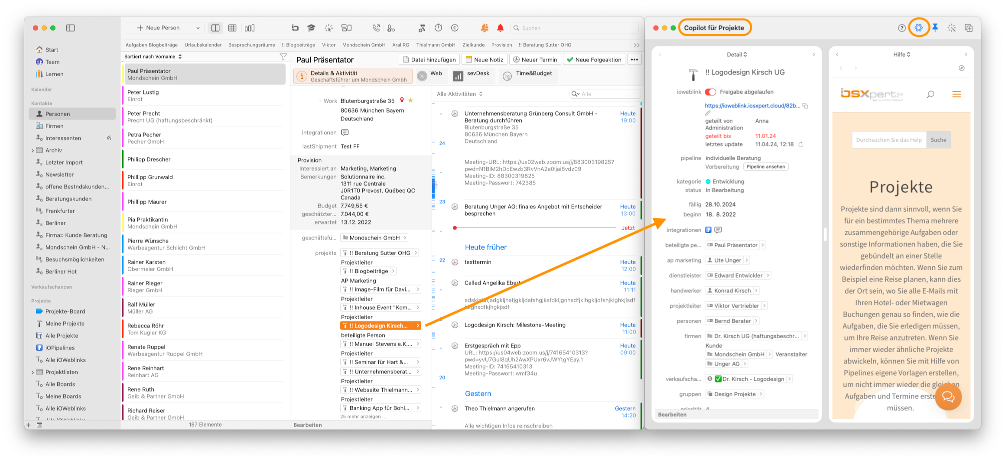Viewport: 1005px width, 457px height.
Task: Open the Web tab
Action: tap(430, 76)
